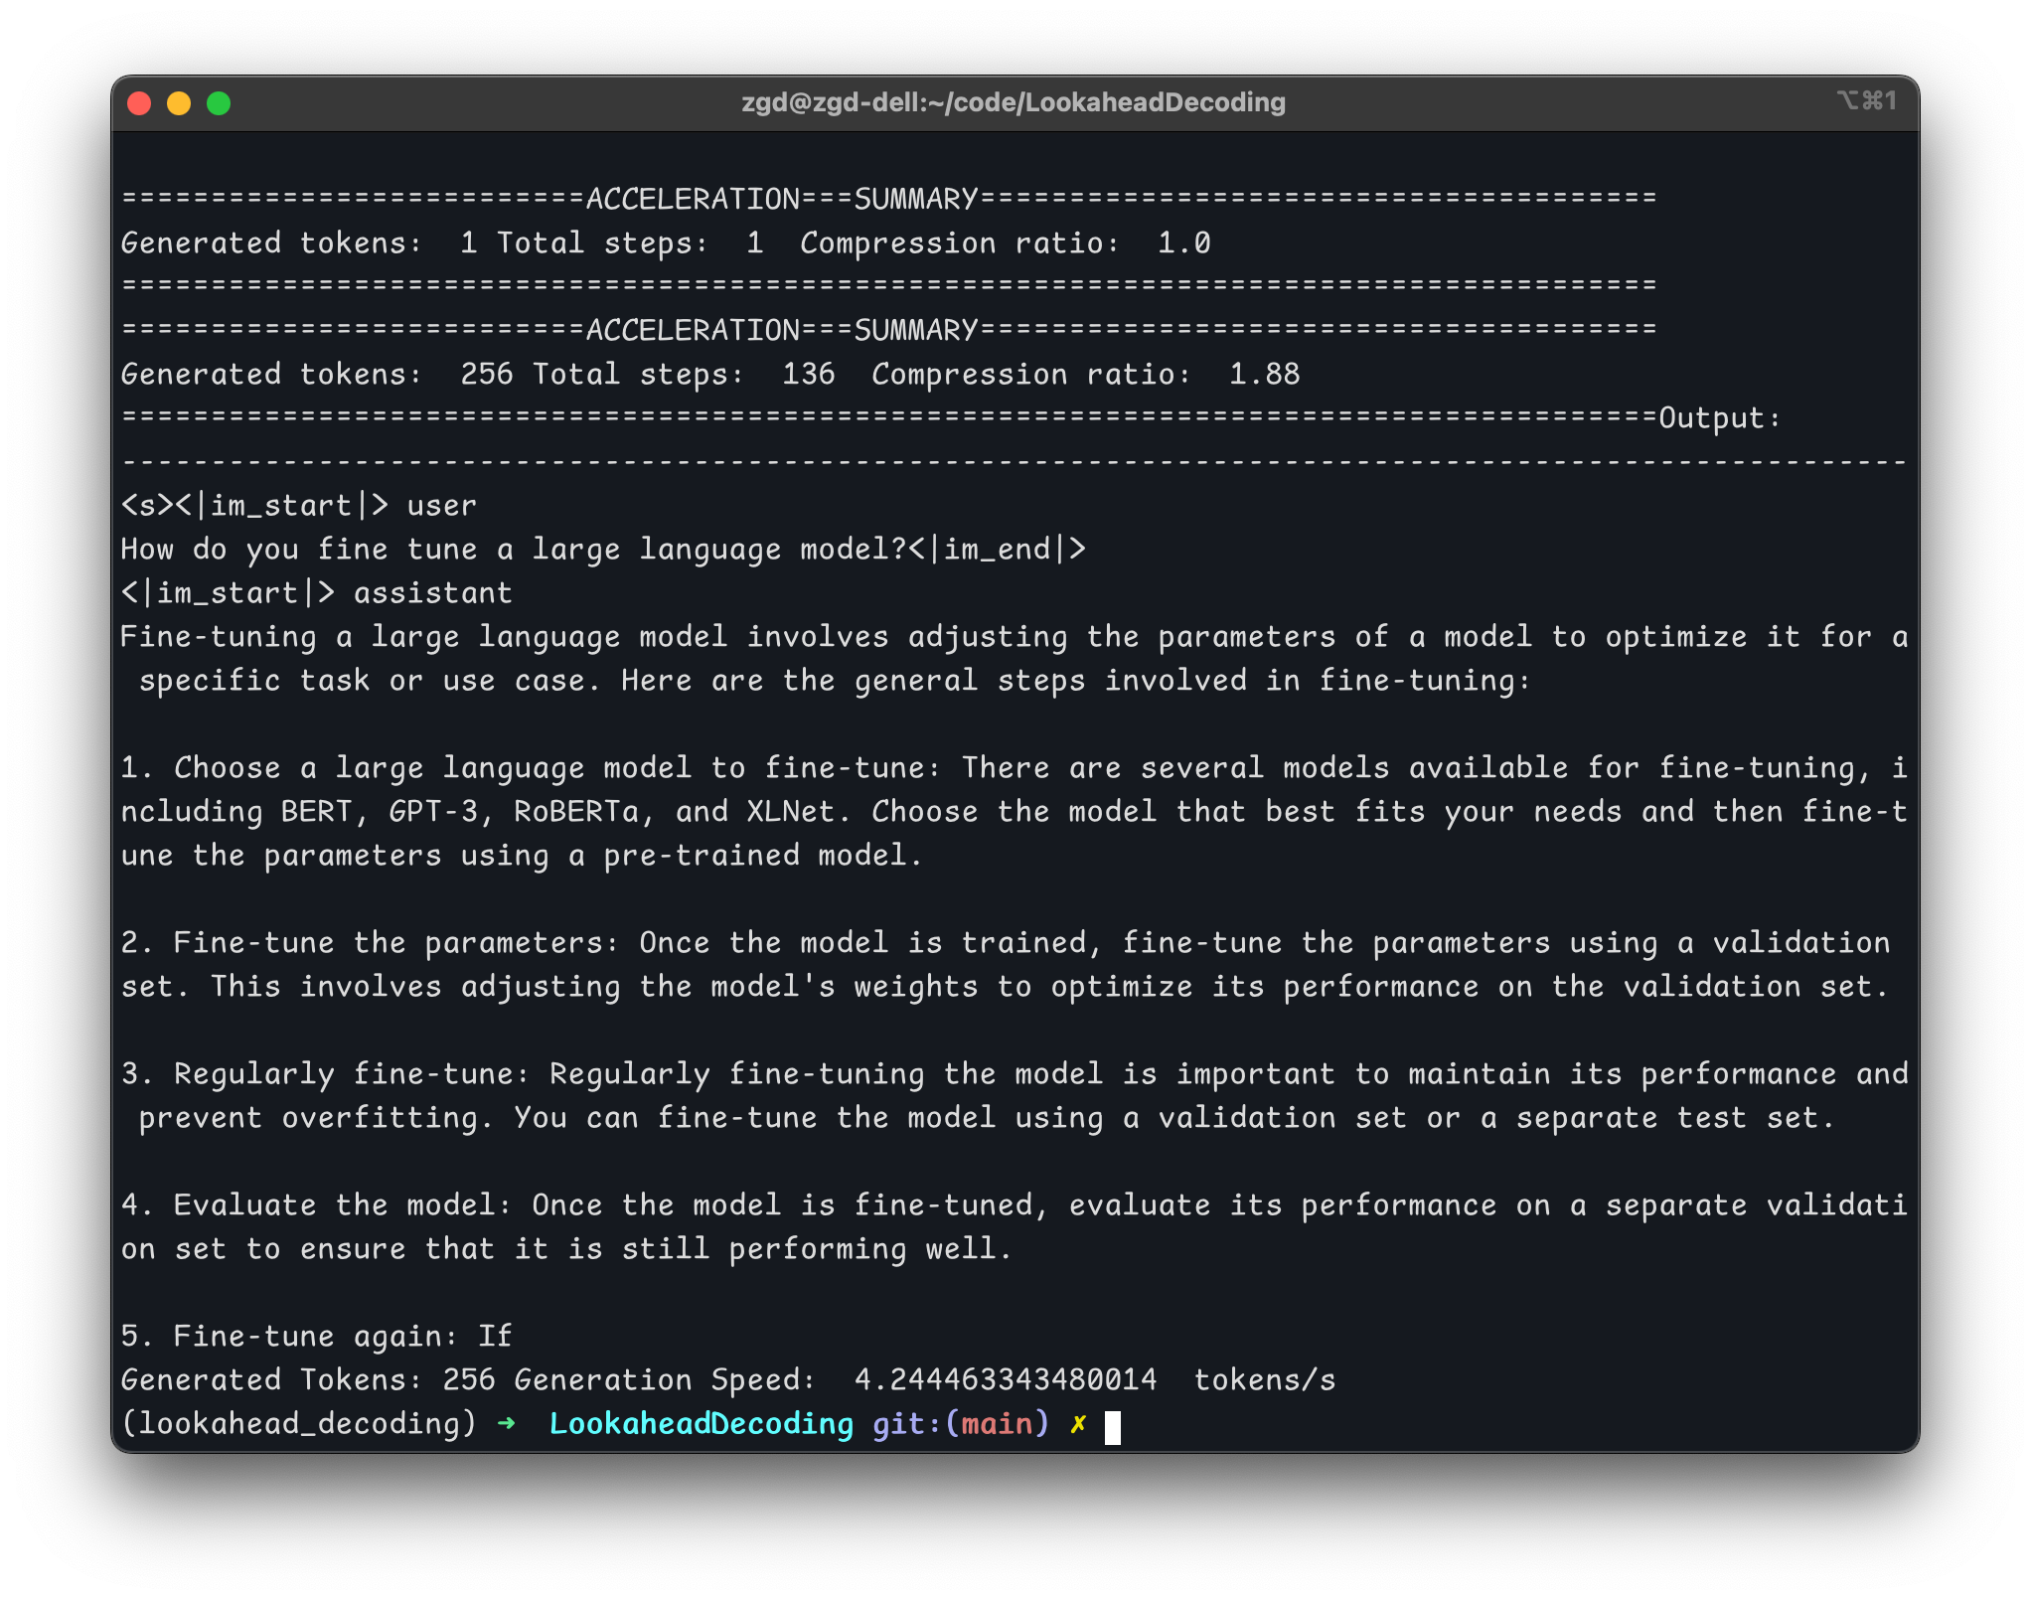2031x1600 pixels.
Task: Click the green prompt arrow symbol
Action: (x=507, y=1423)
